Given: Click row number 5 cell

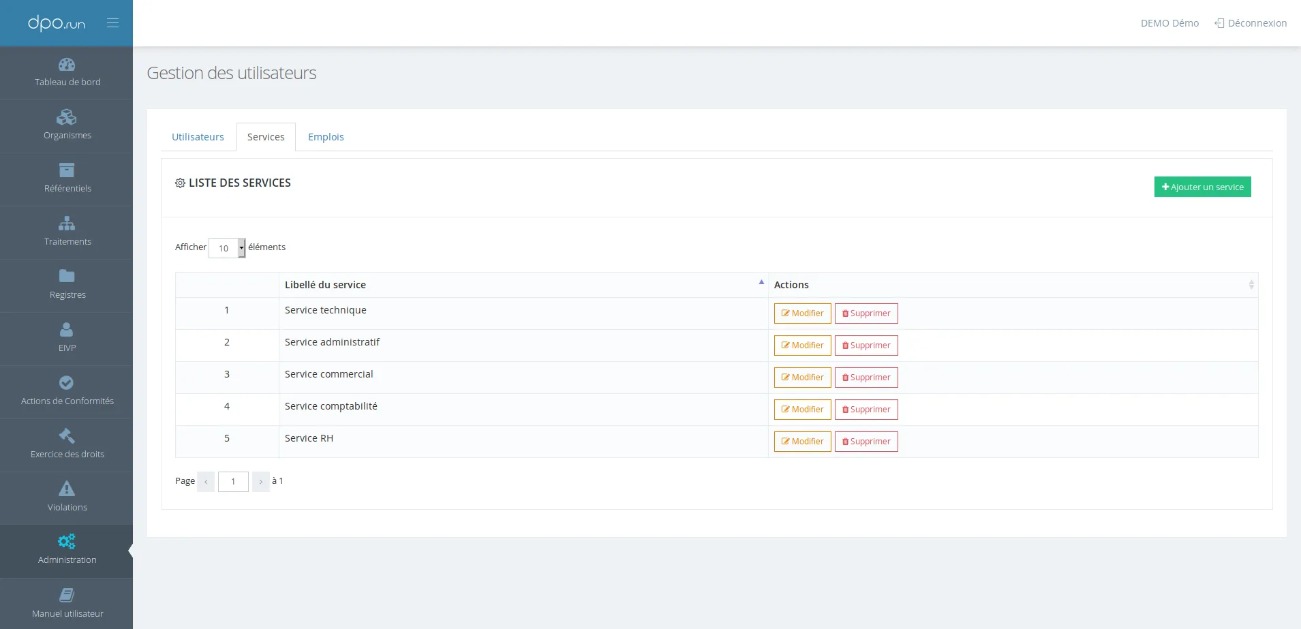Looking at the screenshot, I should (x=227, y=442).
